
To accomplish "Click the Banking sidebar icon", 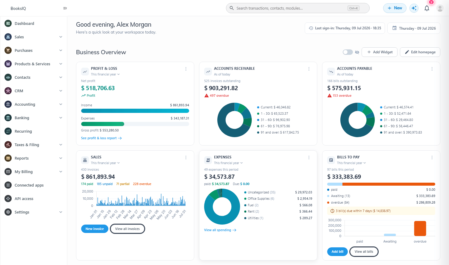I will pyautogui.click(x=8, y=118).
